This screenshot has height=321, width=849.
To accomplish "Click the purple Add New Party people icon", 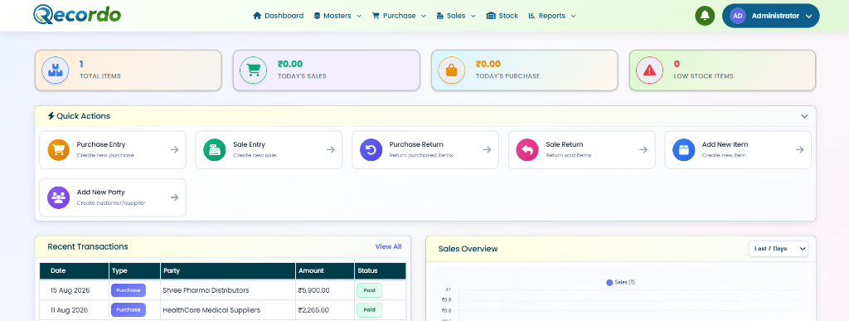I will click(59, 197).
